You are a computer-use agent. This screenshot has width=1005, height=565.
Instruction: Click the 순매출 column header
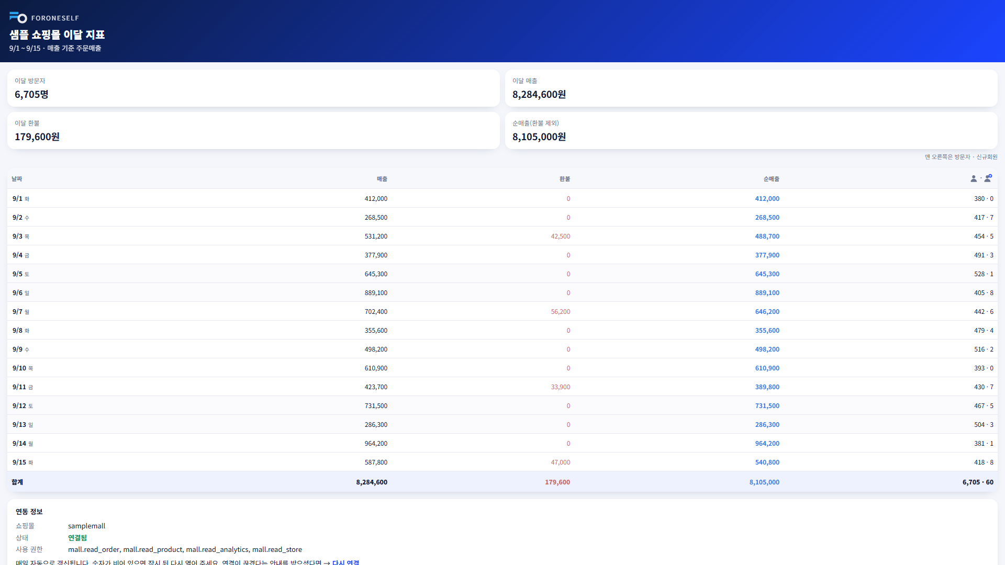tap(771, 179)
